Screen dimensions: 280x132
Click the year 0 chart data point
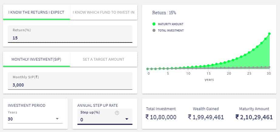point(148,69)
